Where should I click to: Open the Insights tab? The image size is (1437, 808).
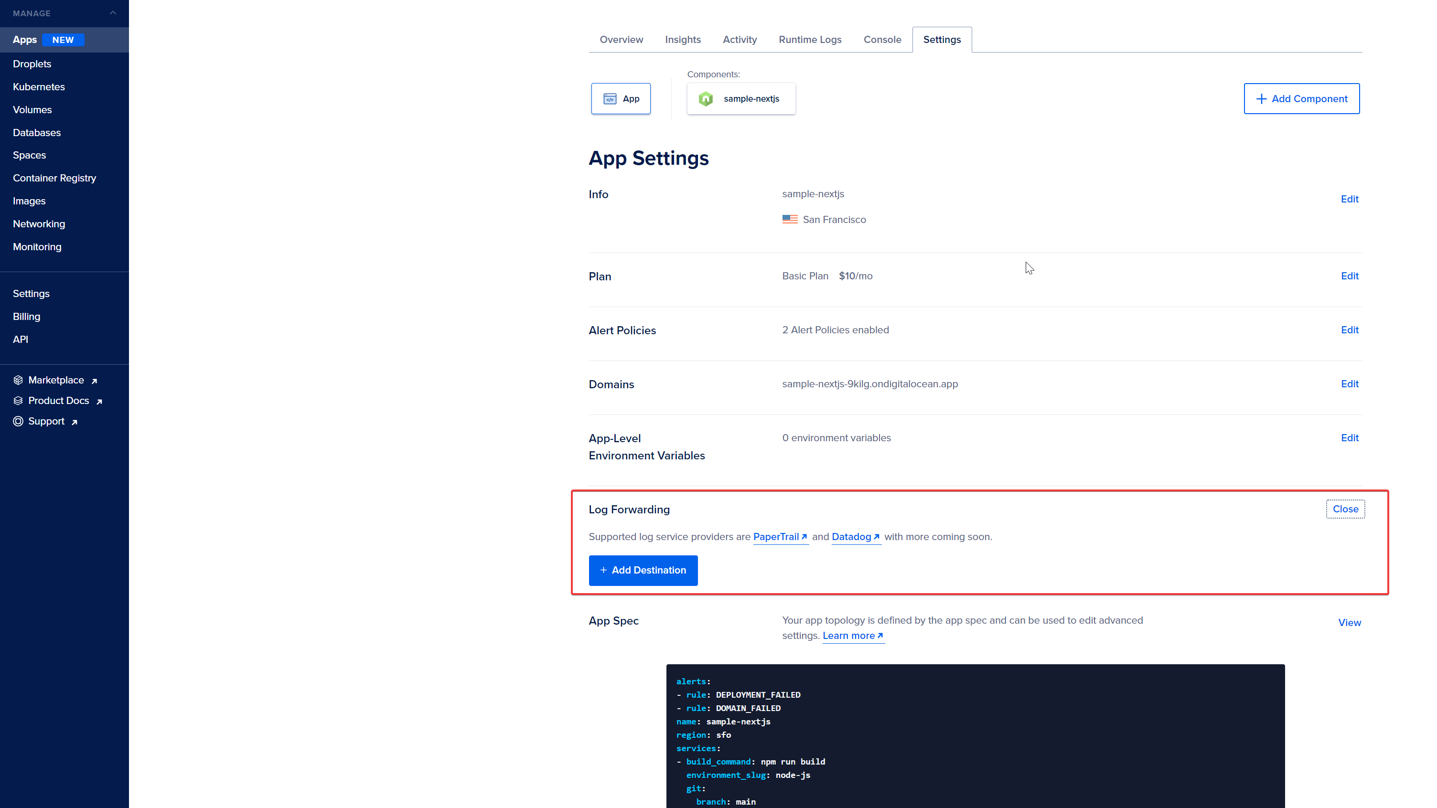point(682,40)
